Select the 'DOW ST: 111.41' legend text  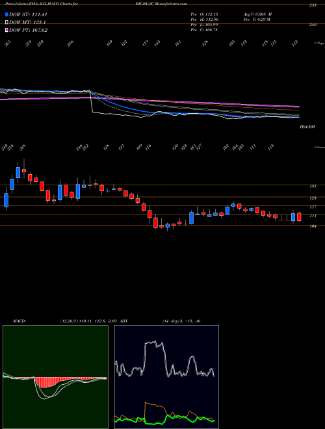[28, 14]
